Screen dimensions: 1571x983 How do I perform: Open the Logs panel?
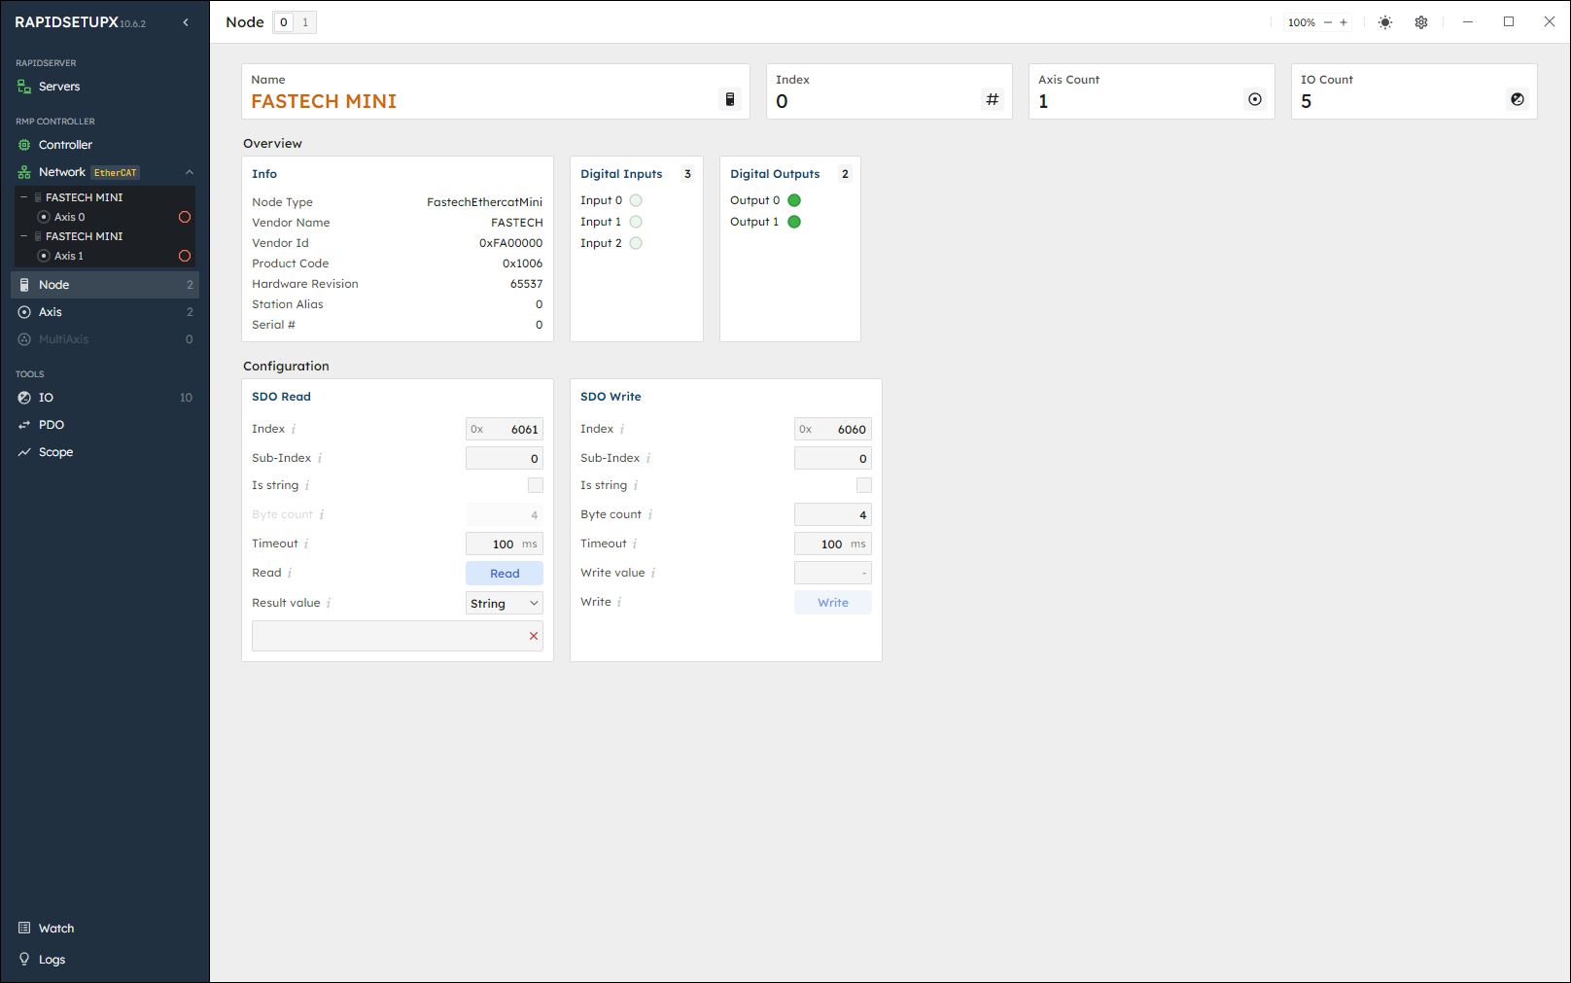[x=105, y=960]
